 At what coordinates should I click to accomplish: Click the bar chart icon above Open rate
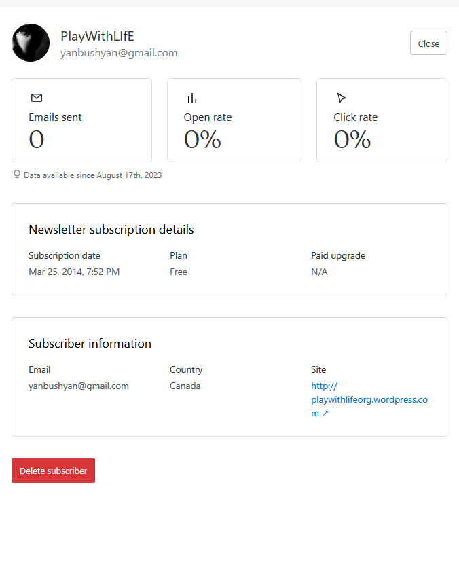[192, 98]
